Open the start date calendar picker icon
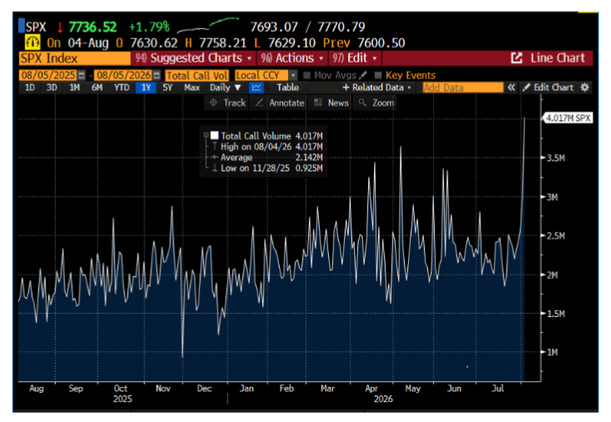This screenshot has height=422, width=611. (x=82, y=75)
